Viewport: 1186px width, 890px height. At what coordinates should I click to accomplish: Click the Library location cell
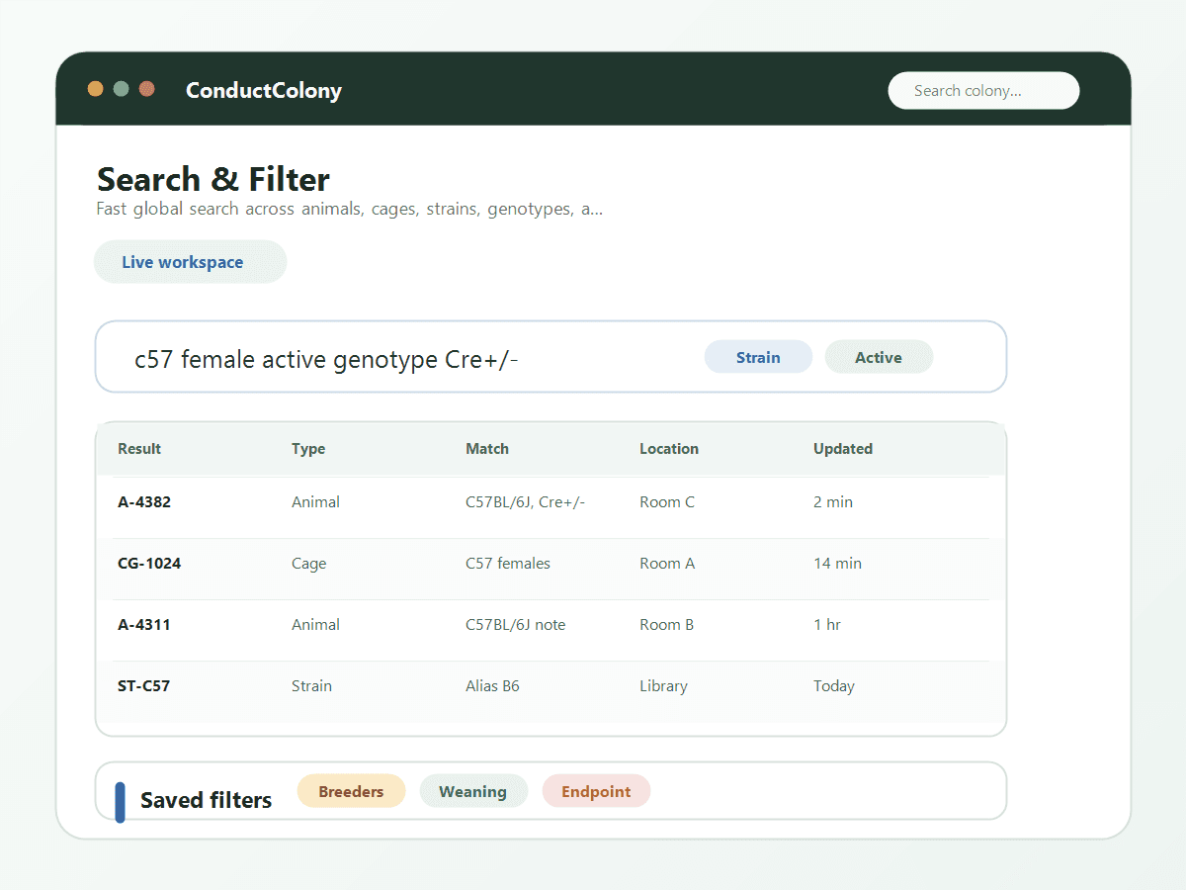point(663,685)
